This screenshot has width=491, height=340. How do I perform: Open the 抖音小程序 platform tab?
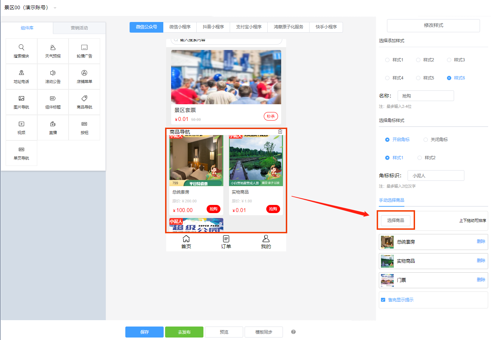(213, 27)
